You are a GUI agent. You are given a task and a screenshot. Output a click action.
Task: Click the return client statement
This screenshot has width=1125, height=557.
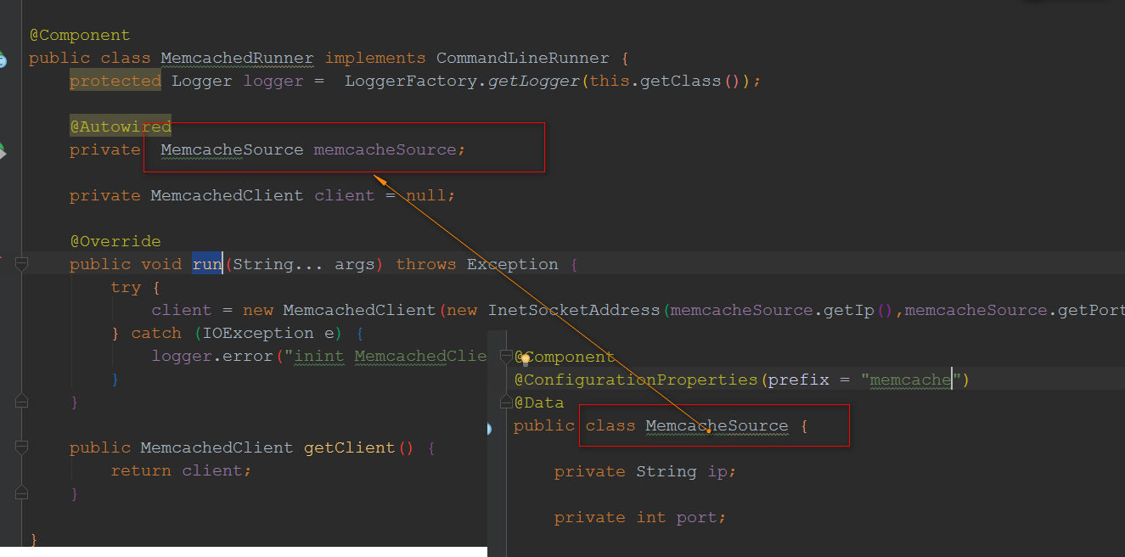(181, 470)
